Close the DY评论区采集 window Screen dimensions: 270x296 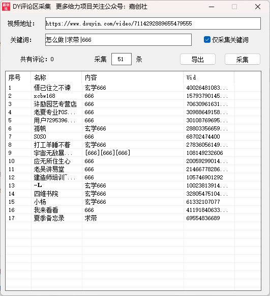(x=258, y=7)
